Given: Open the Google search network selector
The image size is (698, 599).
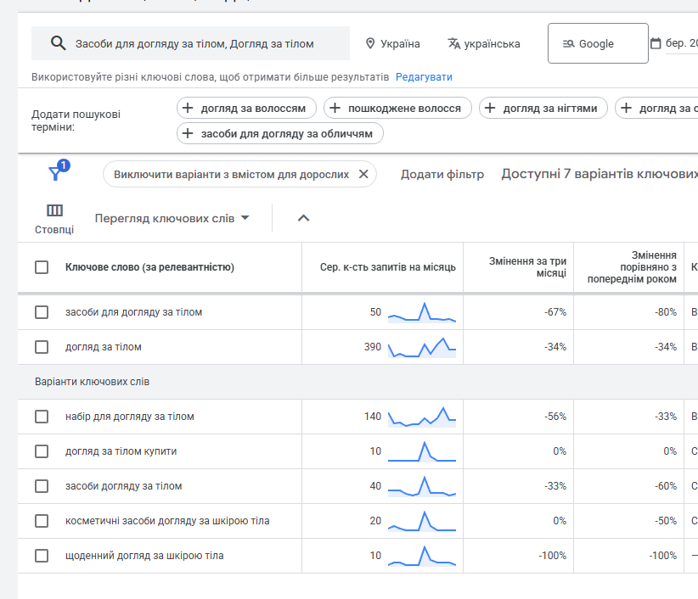Looking at the screenshot, I should (x=597, y=43).
